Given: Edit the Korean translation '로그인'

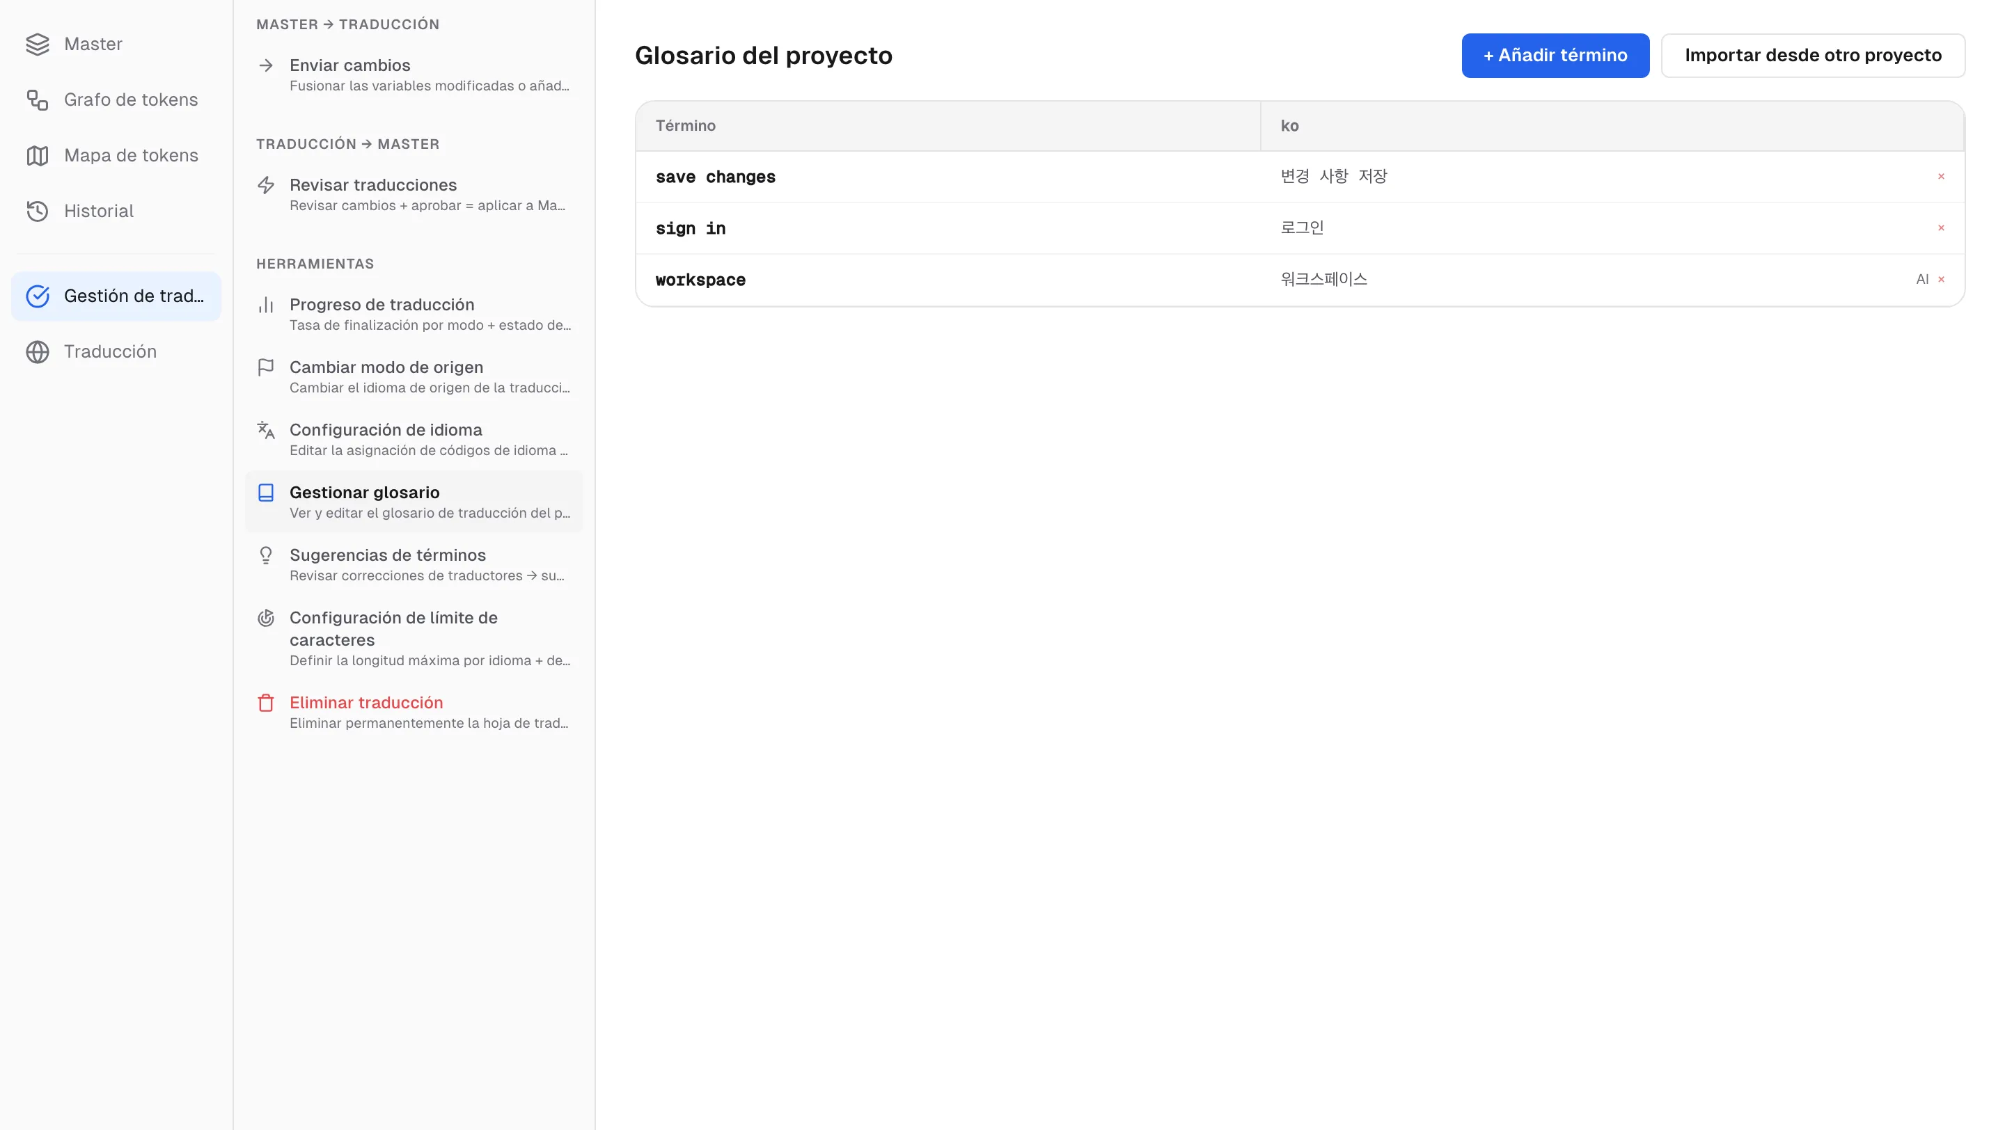Looking at the screenshot, I should pos(1302,228).
